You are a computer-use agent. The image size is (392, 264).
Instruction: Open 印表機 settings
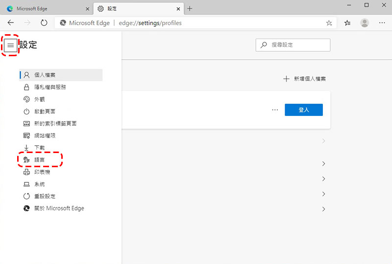[61, 172]
